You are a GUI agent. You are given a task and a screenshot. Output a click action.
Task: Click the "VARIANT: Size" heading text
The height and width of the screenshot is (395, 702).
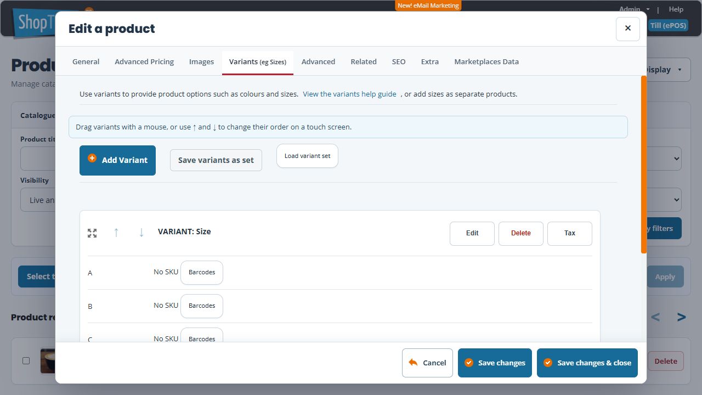[184, 232]
